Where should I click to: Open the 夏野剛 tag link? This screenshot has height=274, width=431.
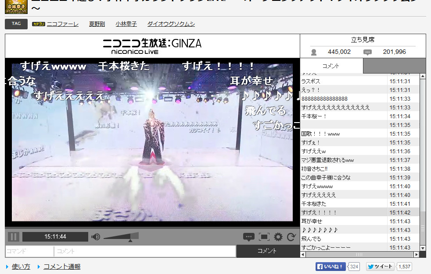click(x=97, y=24)
